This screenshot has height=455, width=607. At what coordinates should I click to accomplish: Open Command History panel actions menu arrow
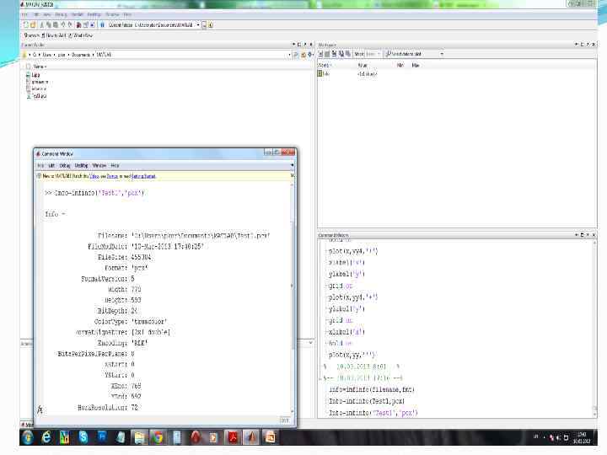(577, 235)
